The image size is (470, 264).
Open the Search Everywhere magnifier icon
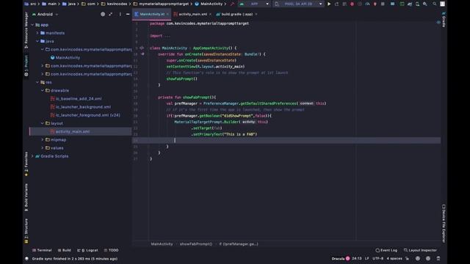pos(434,4)
